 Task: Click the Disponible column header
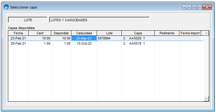point(61,33)
